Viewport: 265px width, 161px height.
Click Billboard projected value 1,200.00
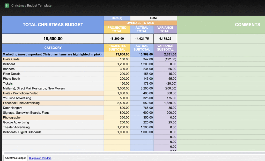tap(117, 64)
